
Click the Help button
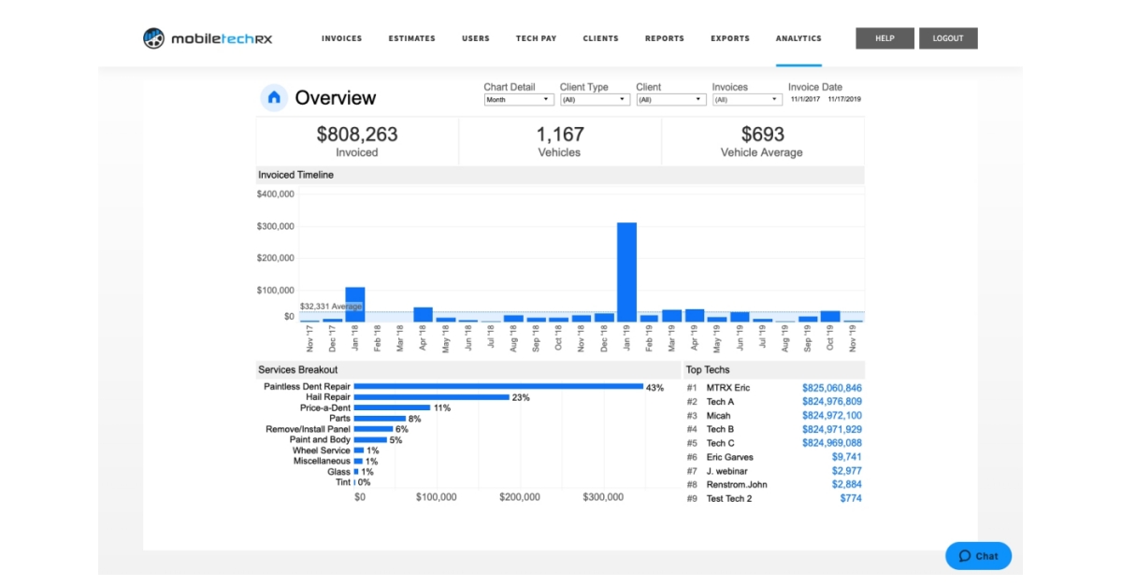885,38
